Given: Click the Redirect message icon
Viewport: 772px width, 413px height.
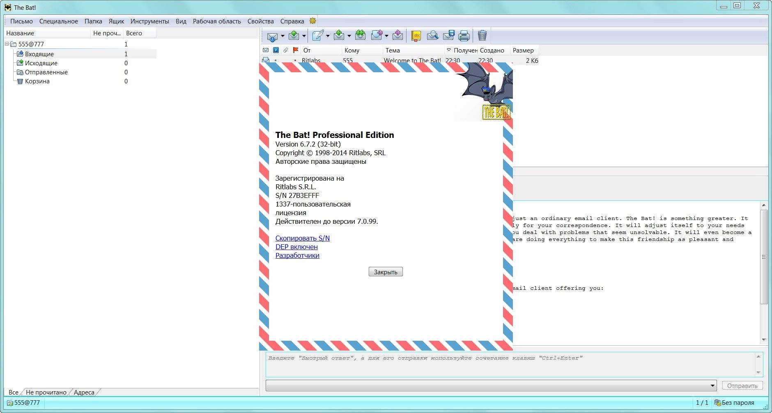Looking at the screenshot, I should (397, 36).
